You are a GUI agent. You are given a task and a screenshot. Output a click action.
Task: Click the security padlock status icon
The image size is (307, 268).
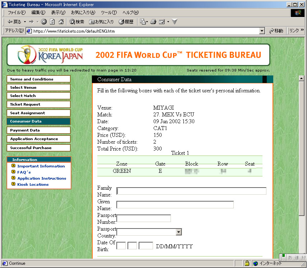click(x=247, y=263)
